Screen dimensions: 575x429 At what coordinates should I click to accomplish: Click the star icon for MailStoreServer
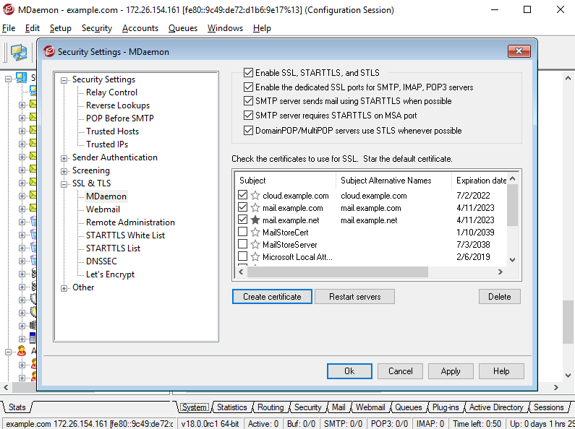coord(255,245)
